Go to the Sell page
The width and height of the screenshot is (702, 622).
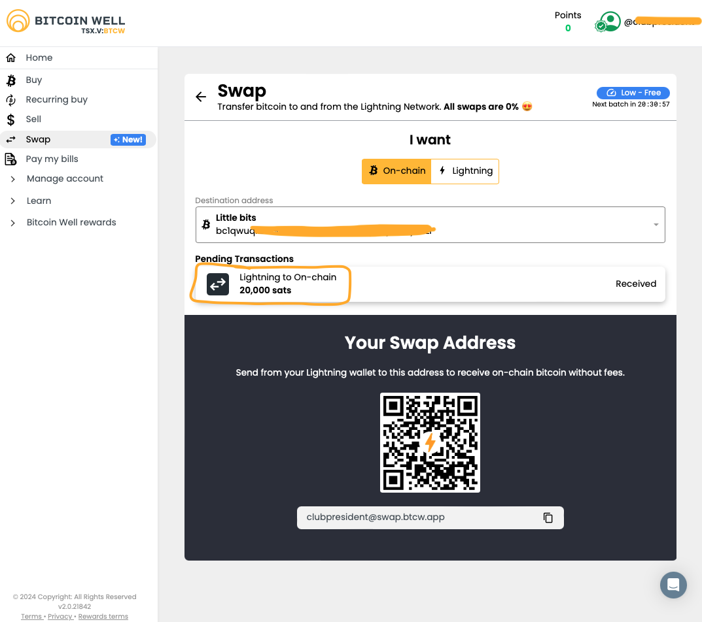[x=33, y=119]
